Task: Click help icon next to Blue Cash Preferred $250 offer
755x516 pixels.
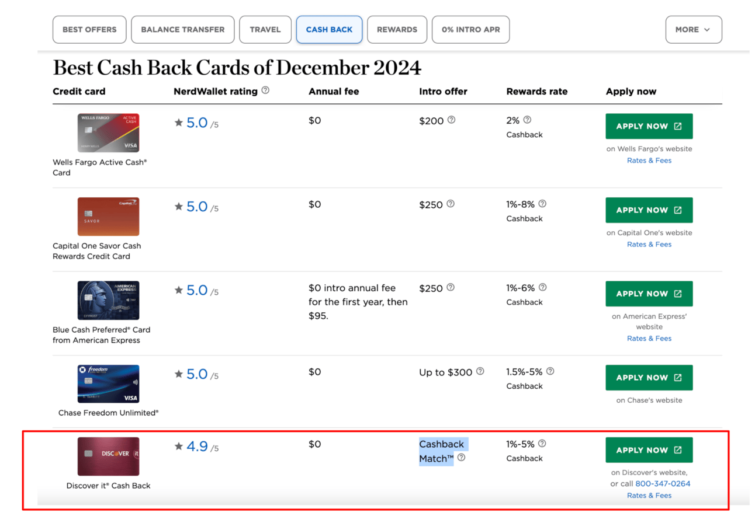Action: 451,287
